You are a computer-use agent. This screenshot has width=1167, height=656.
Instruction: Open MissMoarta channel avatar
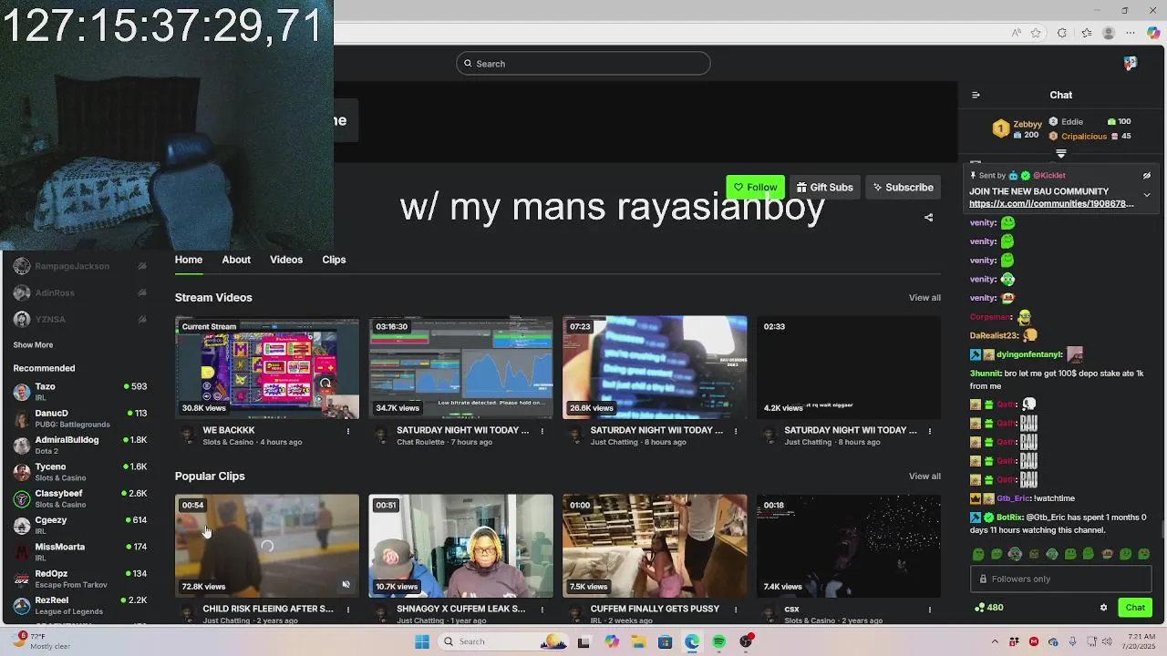[x=22, y=552]
